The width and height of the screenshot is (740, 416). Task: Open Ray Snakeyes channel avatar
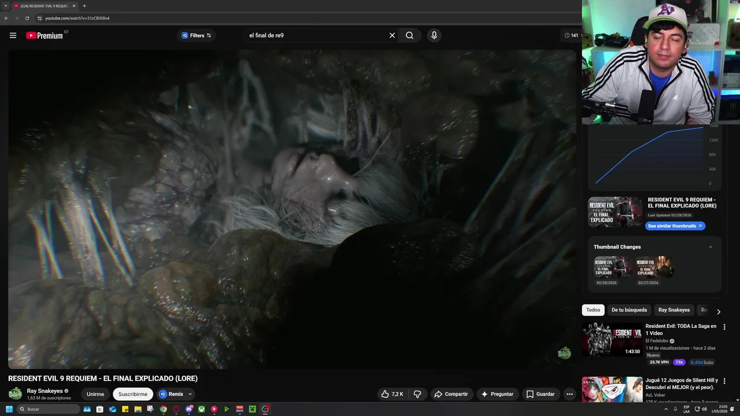[x=15, y=394]
